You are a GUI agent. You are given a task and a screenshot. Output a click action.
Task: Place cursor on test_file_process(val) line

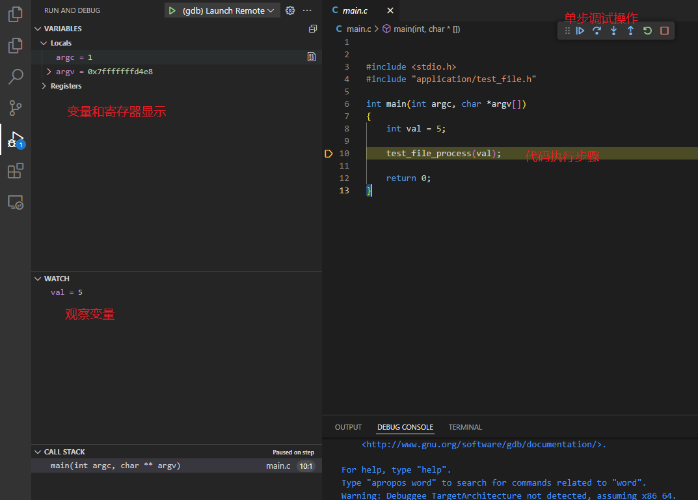(444, 153)
